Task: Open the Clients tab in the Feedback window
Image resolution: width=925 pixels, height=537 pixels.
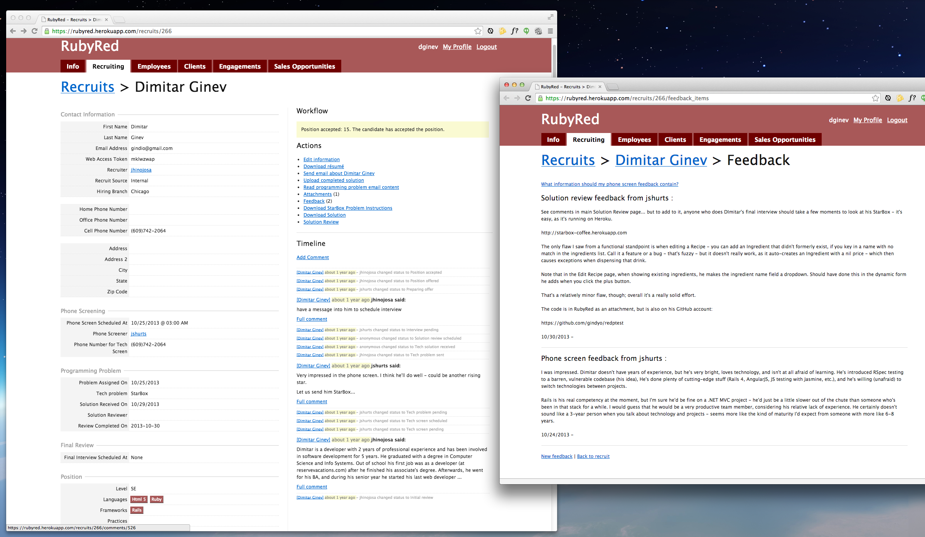Action: tap(675, 140)
